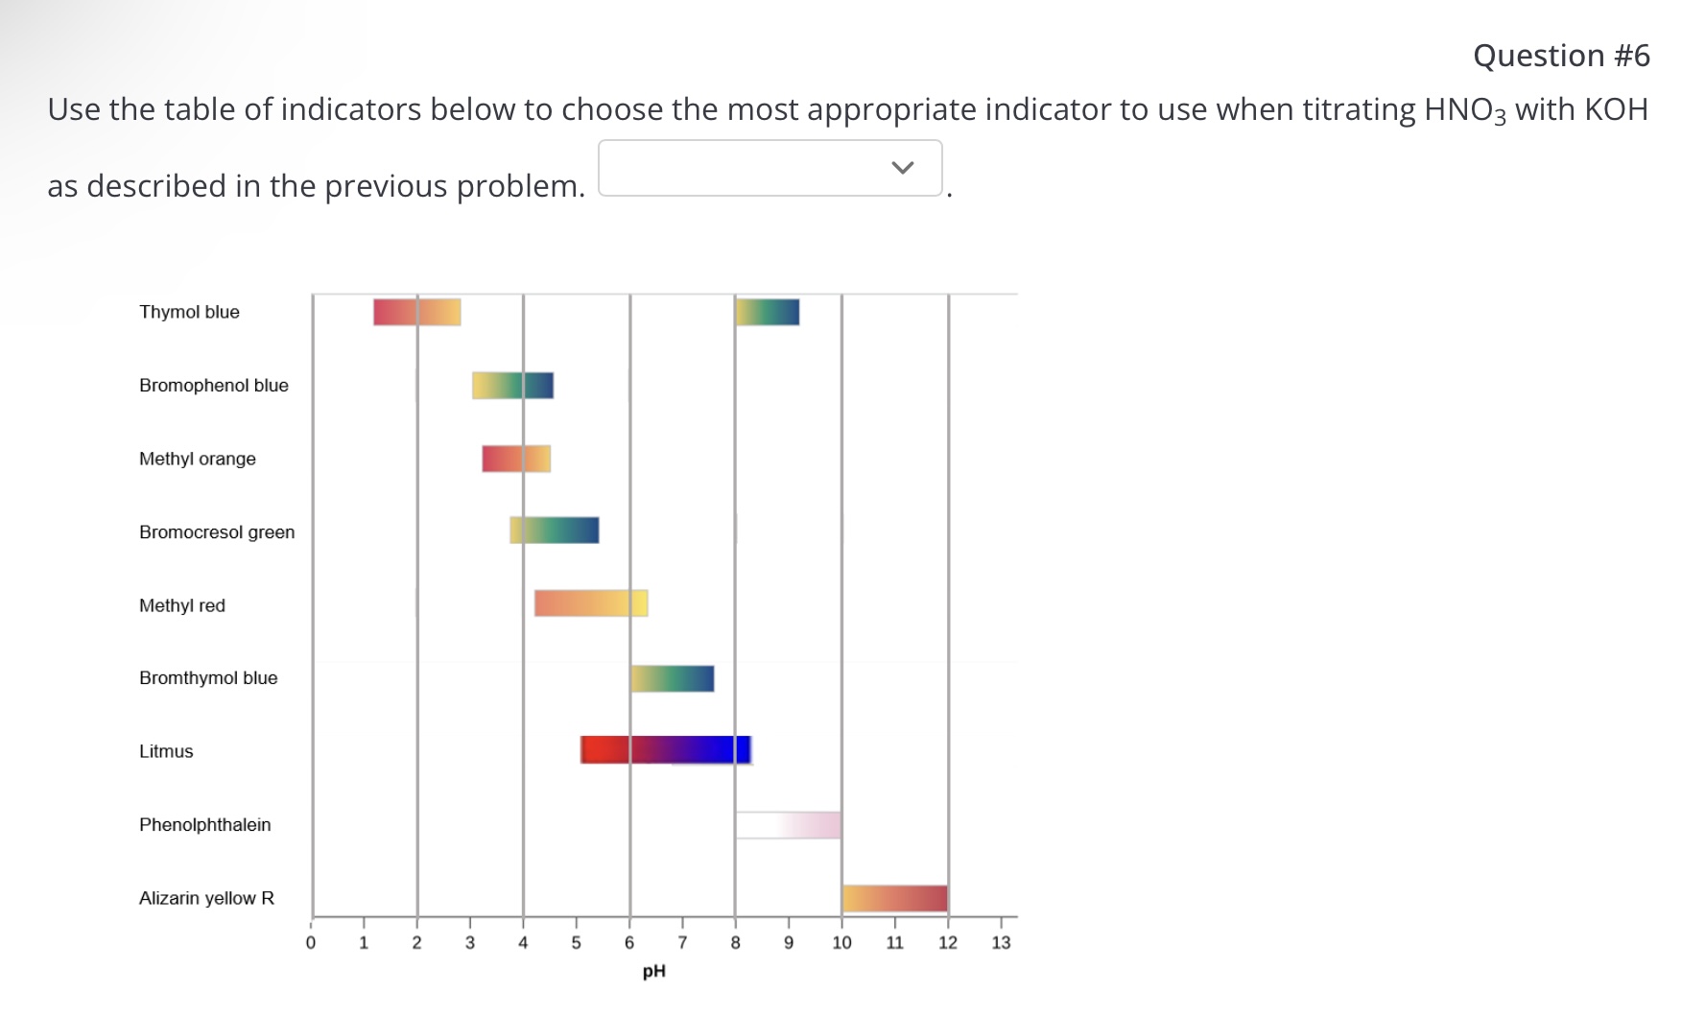This screenshot has height=1016, width=1705.
Task: Select the Litmus red-to-blue bar
Action: (x=665, y=750)
